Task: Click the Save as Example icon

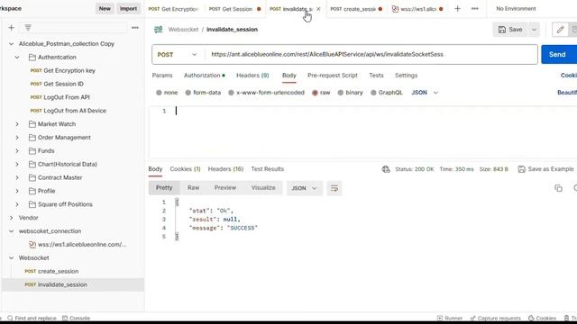Action: 521,169
